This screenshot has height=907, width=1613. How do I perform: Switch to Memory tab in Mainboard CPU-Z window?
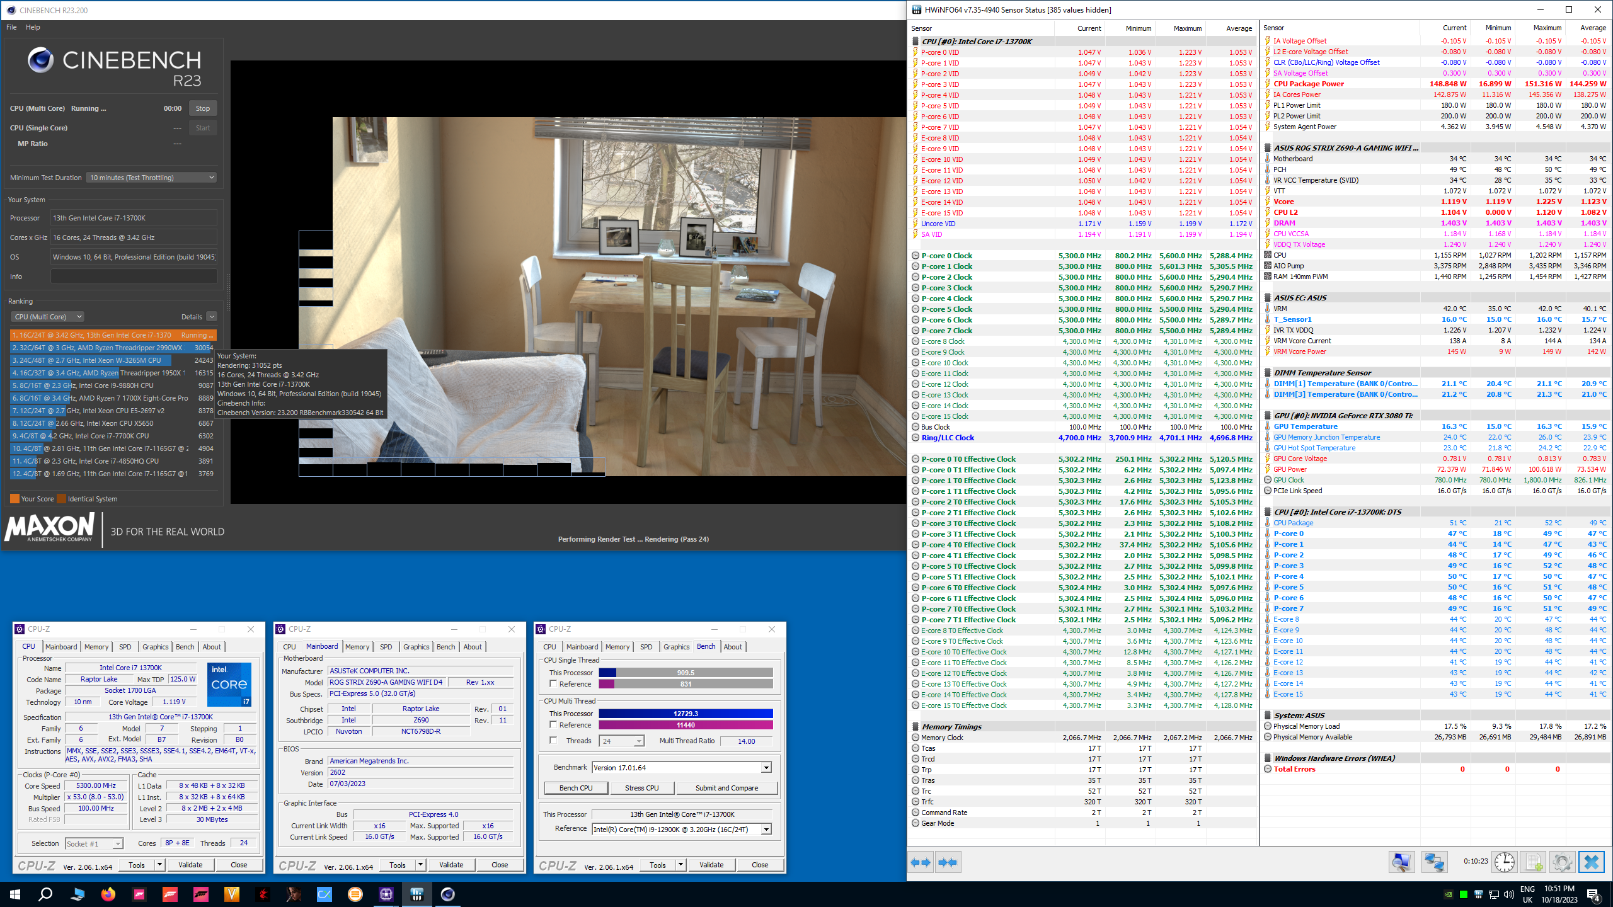357,647
